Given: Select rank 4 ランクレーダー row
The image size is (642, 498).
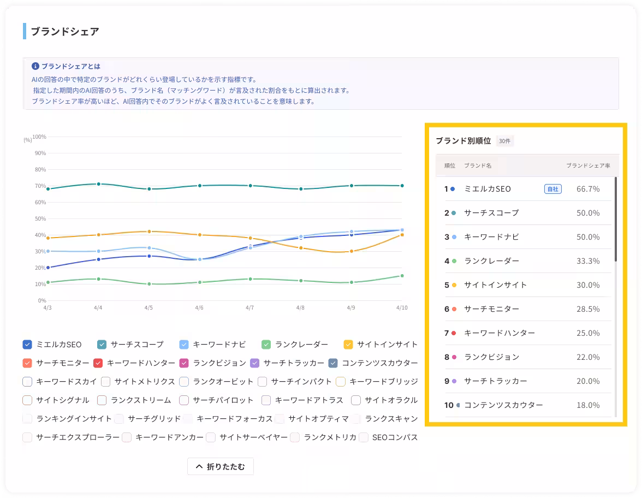Looking at the screenshot, I should tap(524, 261).
